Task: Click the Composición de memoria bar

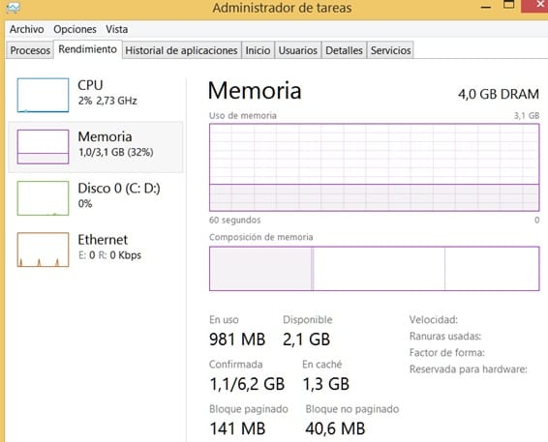Action: tap(375, 269)
